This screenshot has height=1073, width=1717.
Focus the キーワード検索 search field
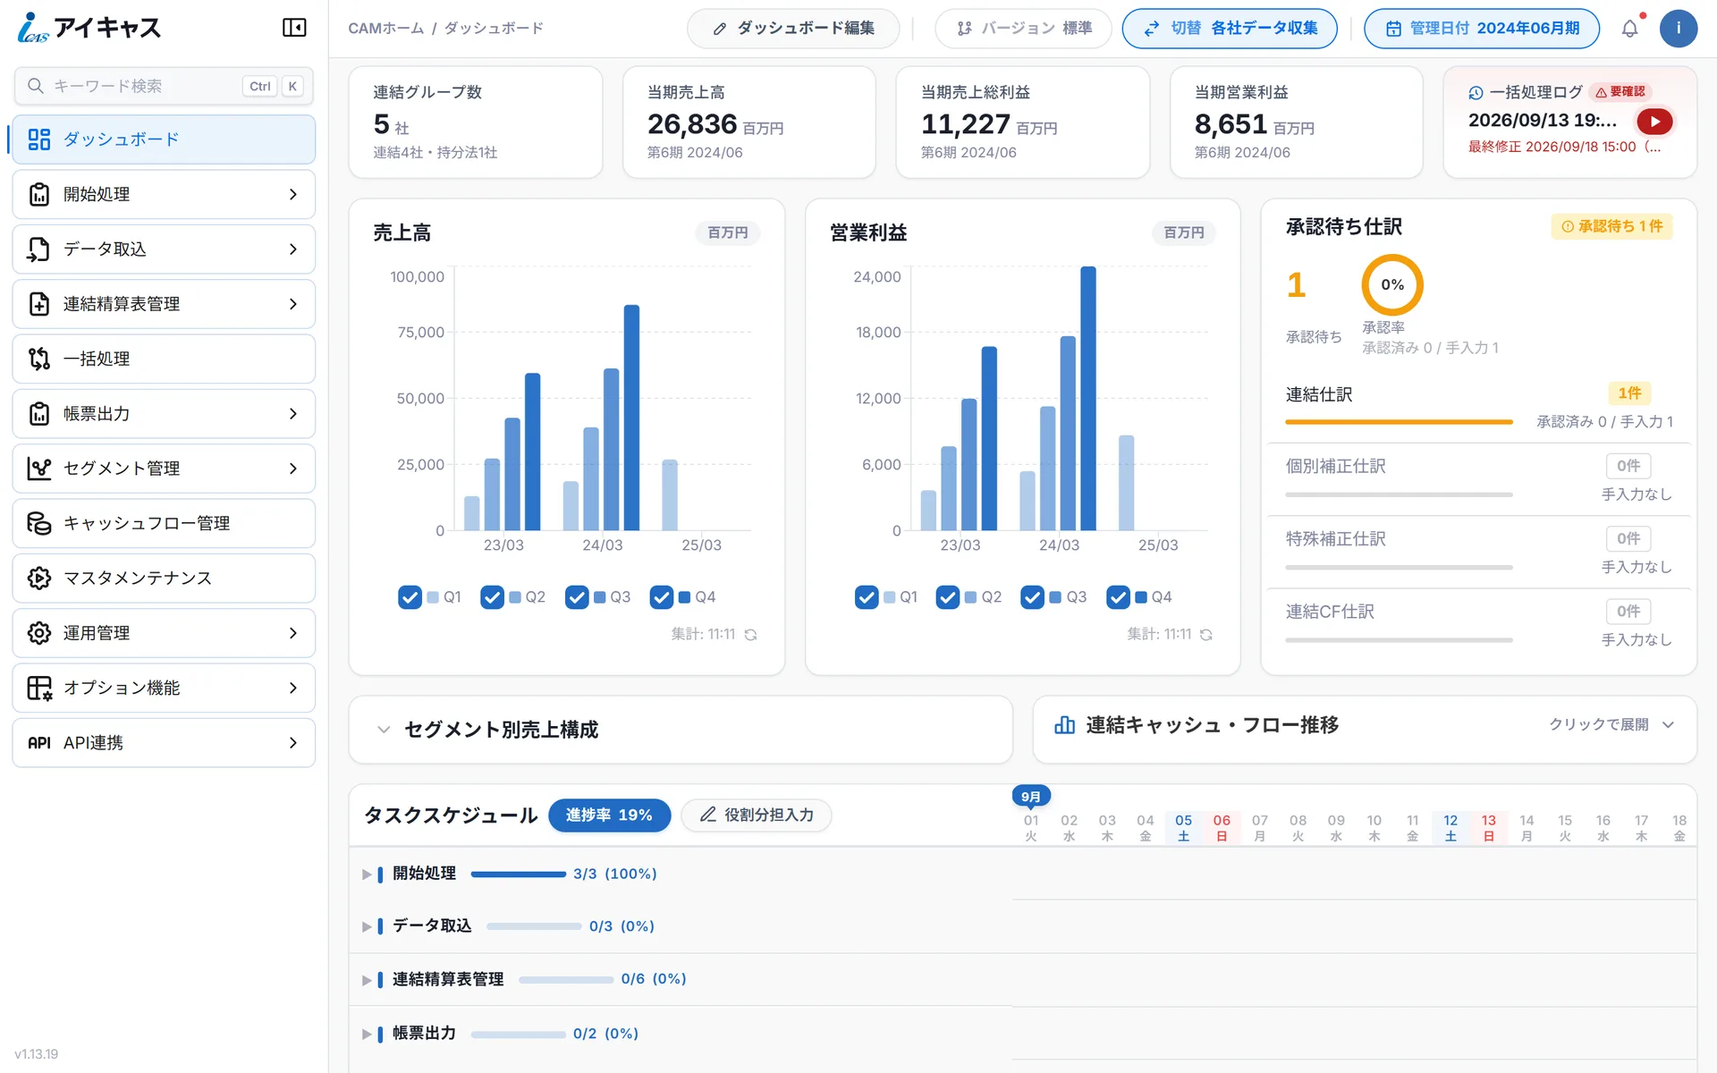(164, 86)
